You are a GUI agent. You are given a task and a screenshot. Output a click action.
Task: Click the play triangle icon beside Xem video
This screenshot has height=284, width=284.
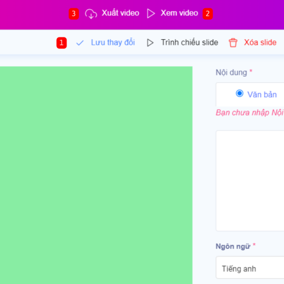click(151, 14)
